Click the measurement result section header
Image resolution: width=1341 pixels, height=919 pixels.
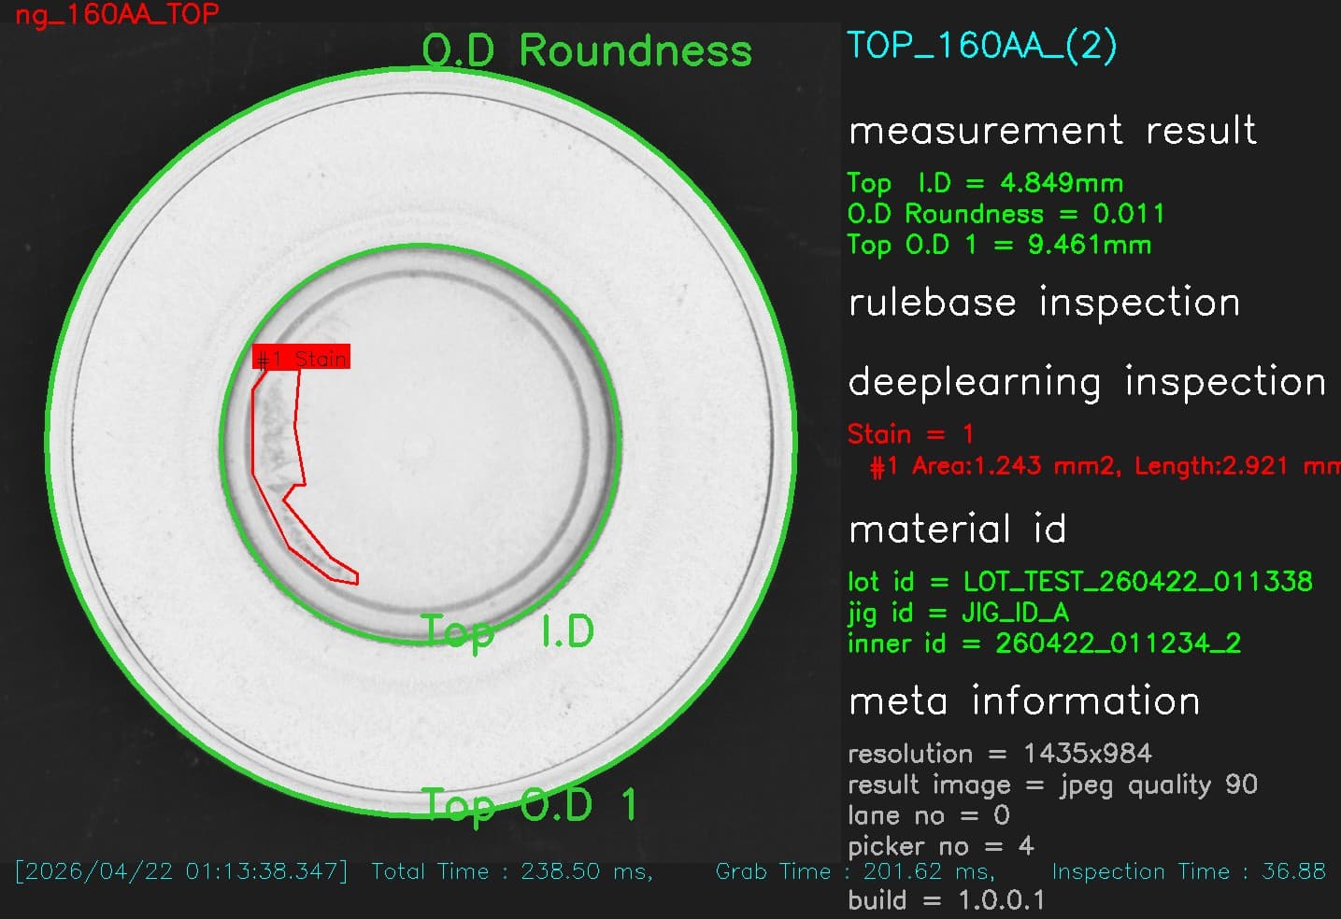[1052, 130]
